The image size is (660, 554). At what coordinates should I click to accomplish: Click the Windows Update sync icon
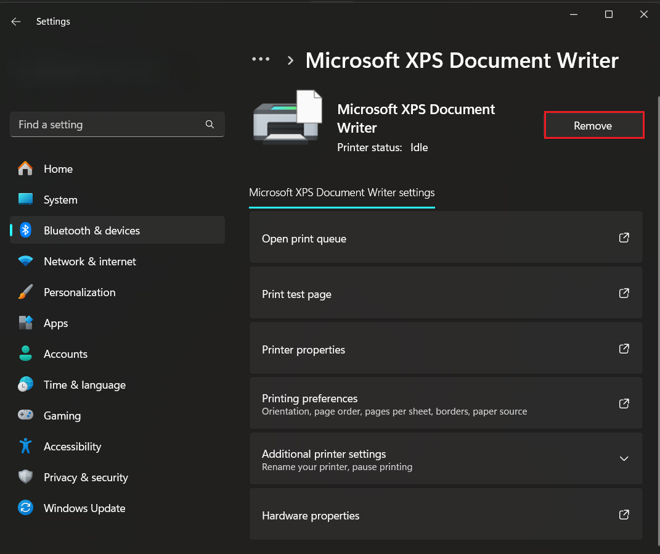[25, 508]
